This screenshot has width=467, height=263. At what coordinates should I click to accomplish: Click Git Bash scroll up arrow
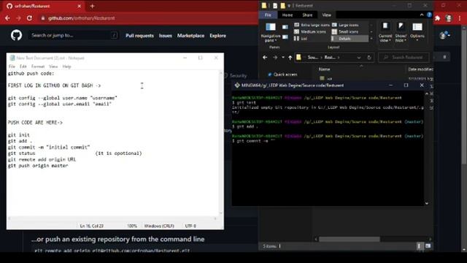427,94
